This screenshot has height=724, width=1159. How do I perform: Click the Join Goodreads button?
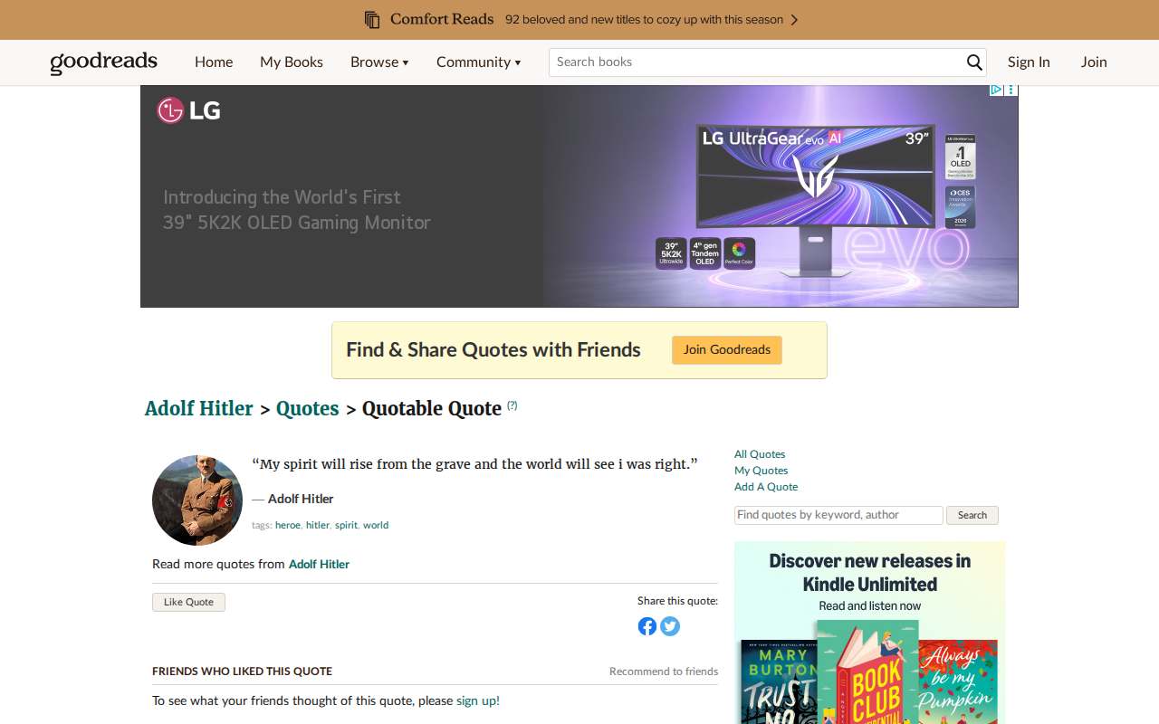(x=727, y=350)
